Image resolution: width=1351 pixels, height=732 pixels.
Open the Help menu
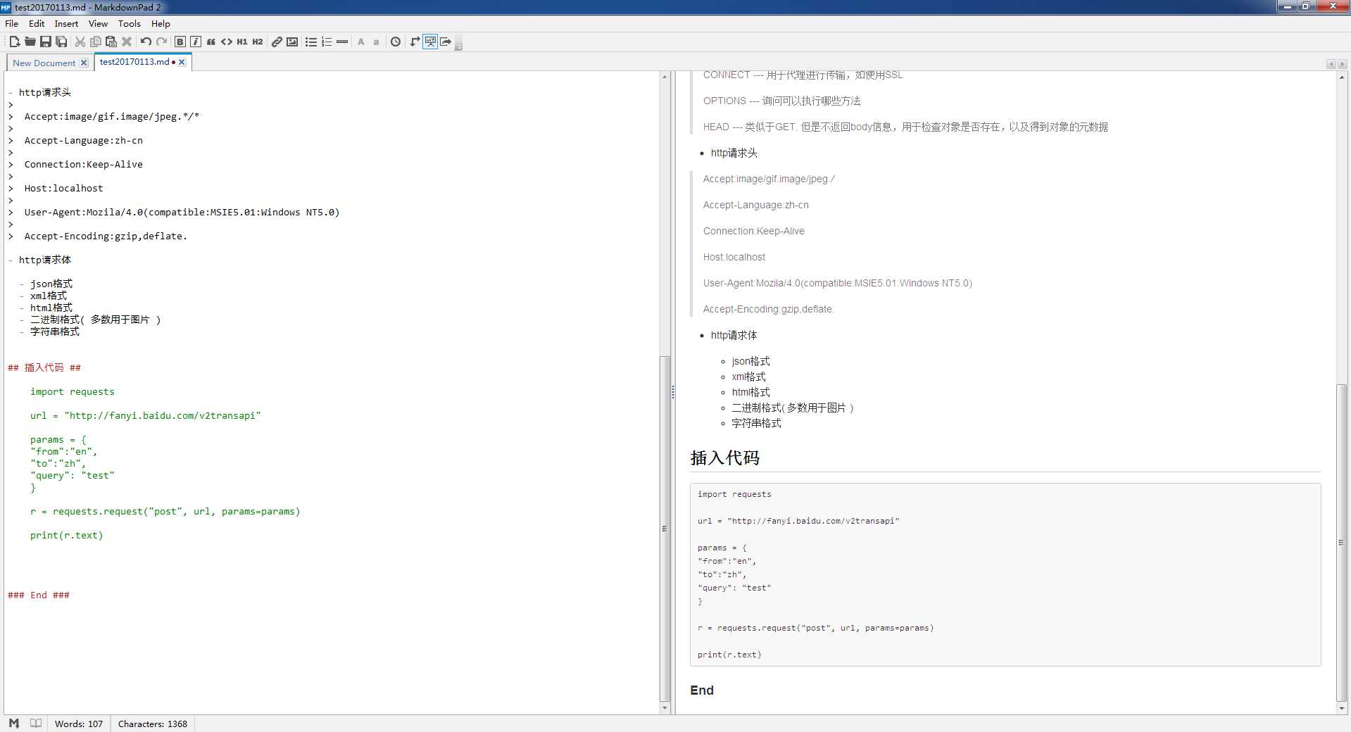pyautogui.click(x=161, y=23)
